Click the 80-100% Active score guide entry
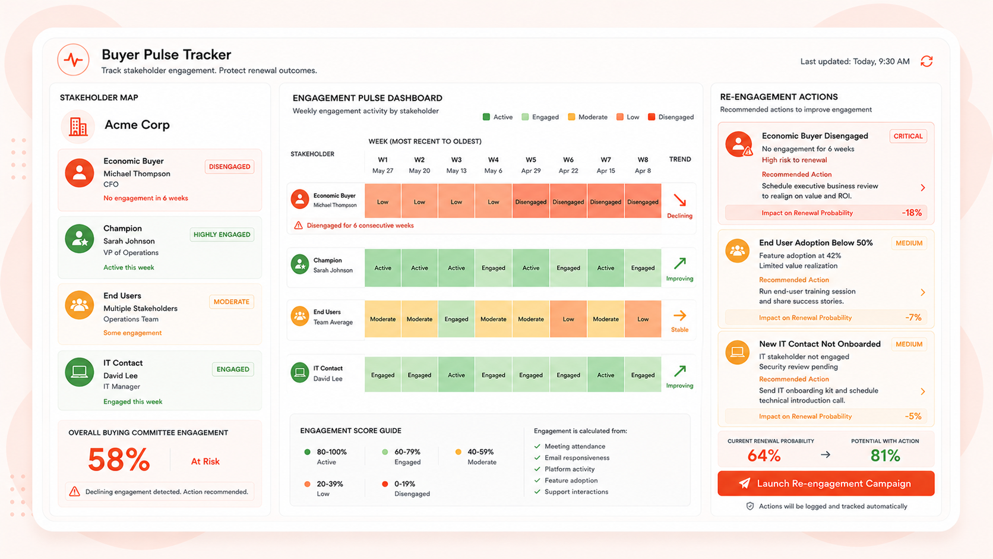Viewport: 993px width, 559px height. pyautogui.click(x=326, y=457)
